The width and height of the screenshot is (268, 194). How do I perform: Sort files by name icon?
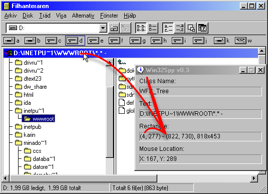click(168, 28)
